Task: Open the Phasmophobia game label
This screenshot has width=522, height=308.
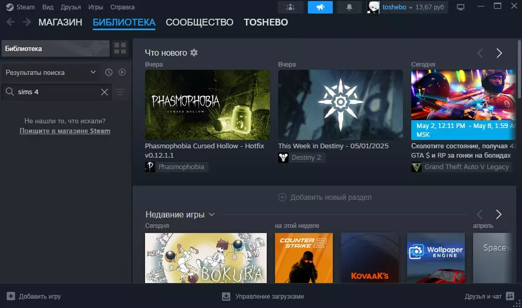Action: click(181, 167)
